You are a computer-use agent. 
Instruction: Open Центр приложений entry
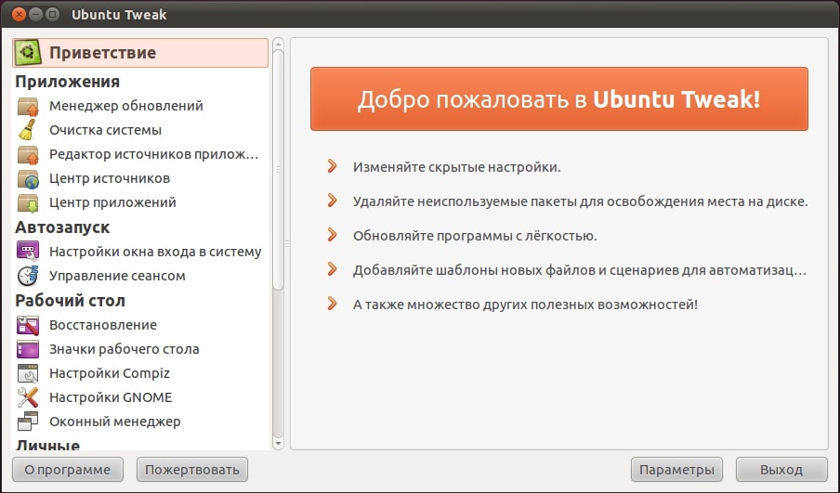click(139, 202)
